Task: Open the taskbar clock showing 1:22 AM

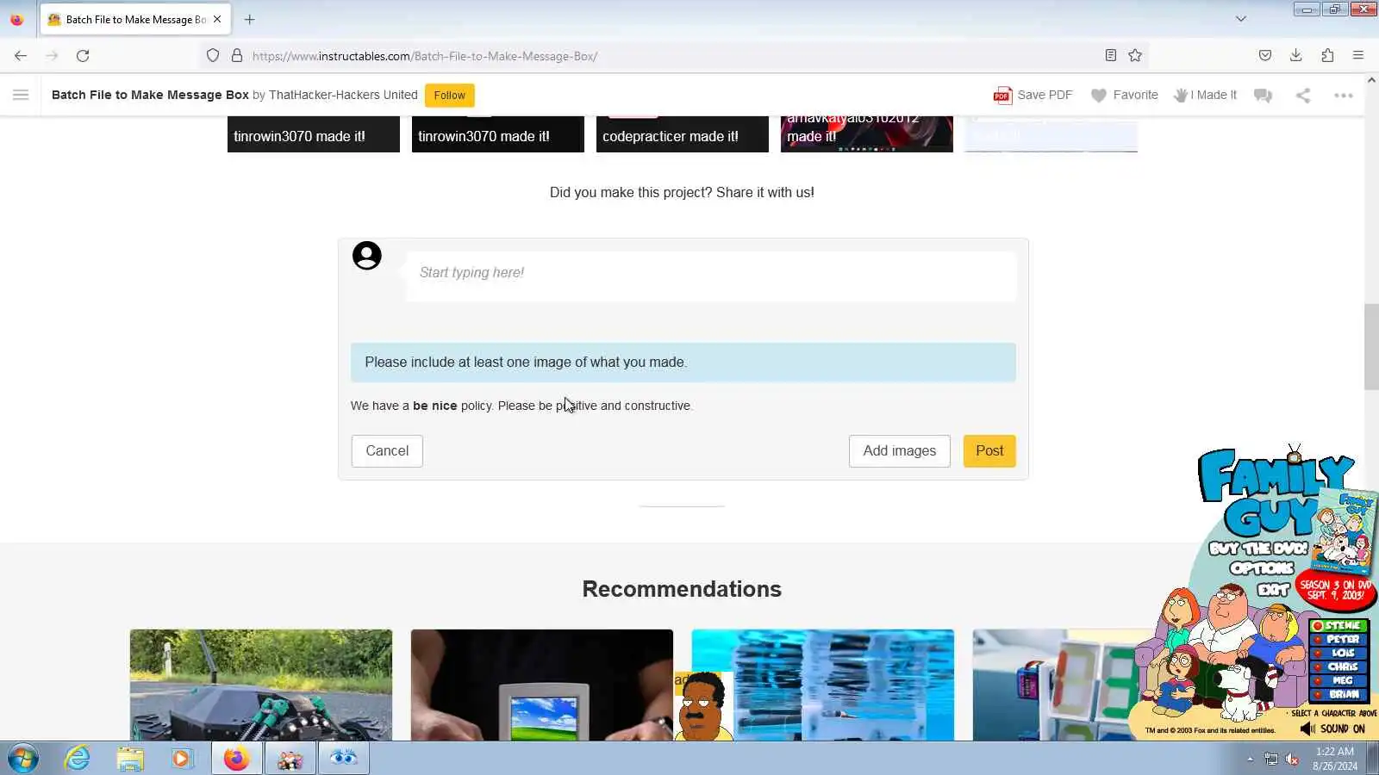Action: pyautogui.click(x=1335, y=759)
